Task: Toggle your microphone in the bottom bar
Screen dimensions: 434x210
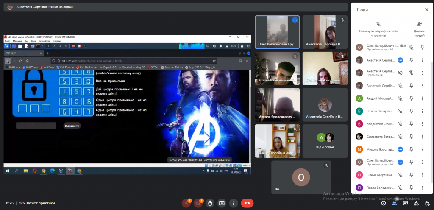Action: point(186,203)
